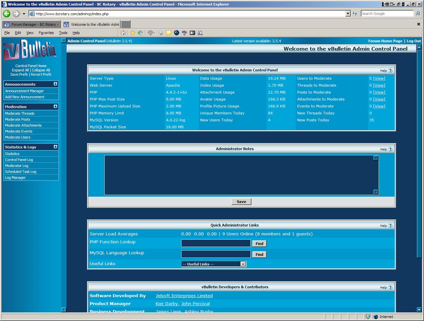Screen dimensions: 424x321
Task: Click Find next to MySQL Language Lookup
Action: click(x=259, y=255)
